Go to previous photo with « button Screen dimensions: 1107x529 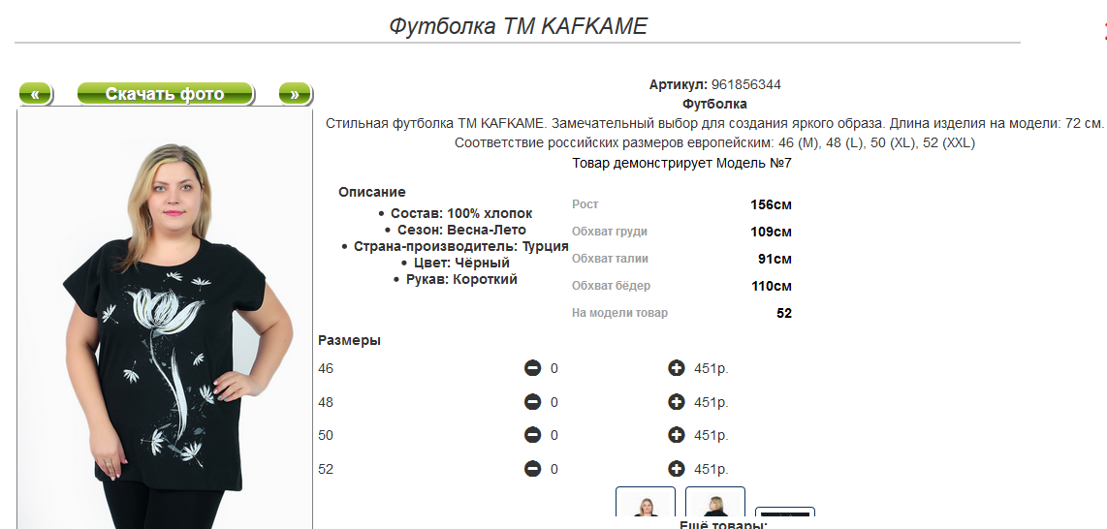[35, 94]
